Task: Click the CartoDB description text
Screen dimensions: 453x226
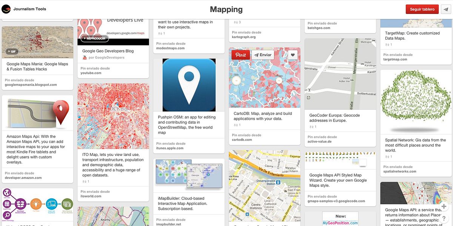Action: point(263,116)
